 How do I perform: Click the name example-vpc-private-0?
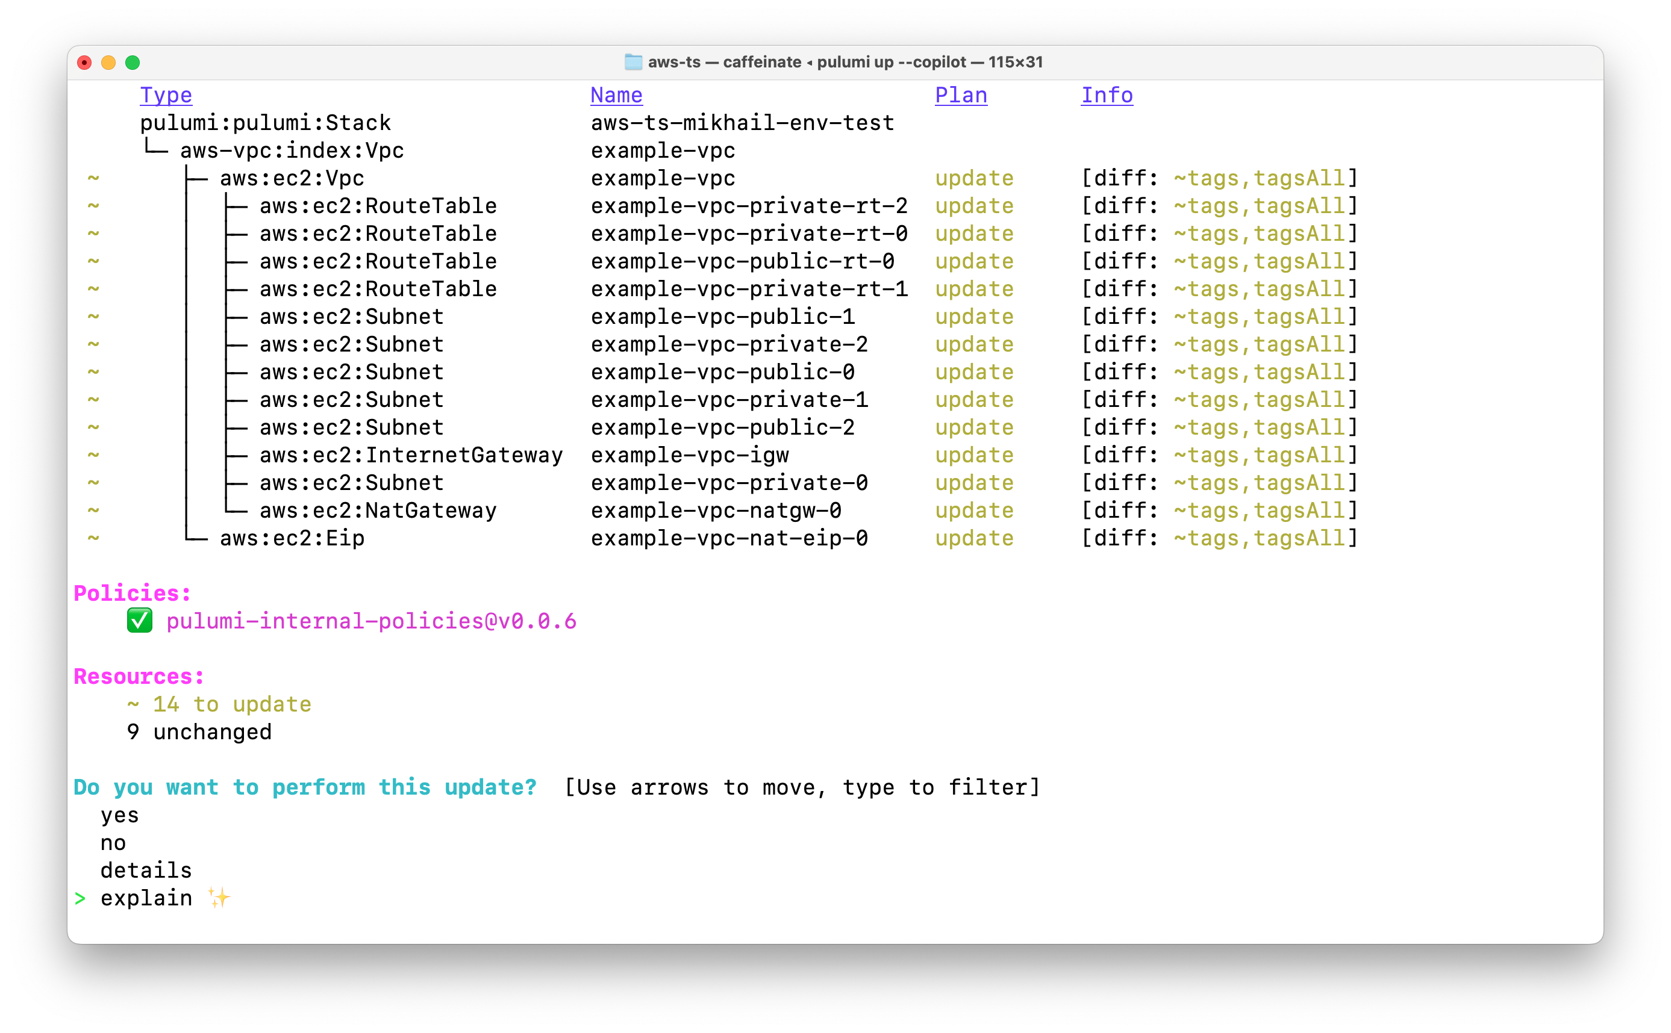[x=729, y=482]
